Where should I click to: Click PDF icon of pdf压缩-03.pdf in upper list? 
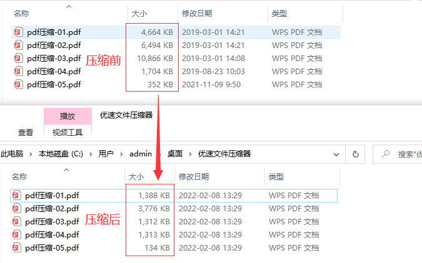(x=18, y=58)
